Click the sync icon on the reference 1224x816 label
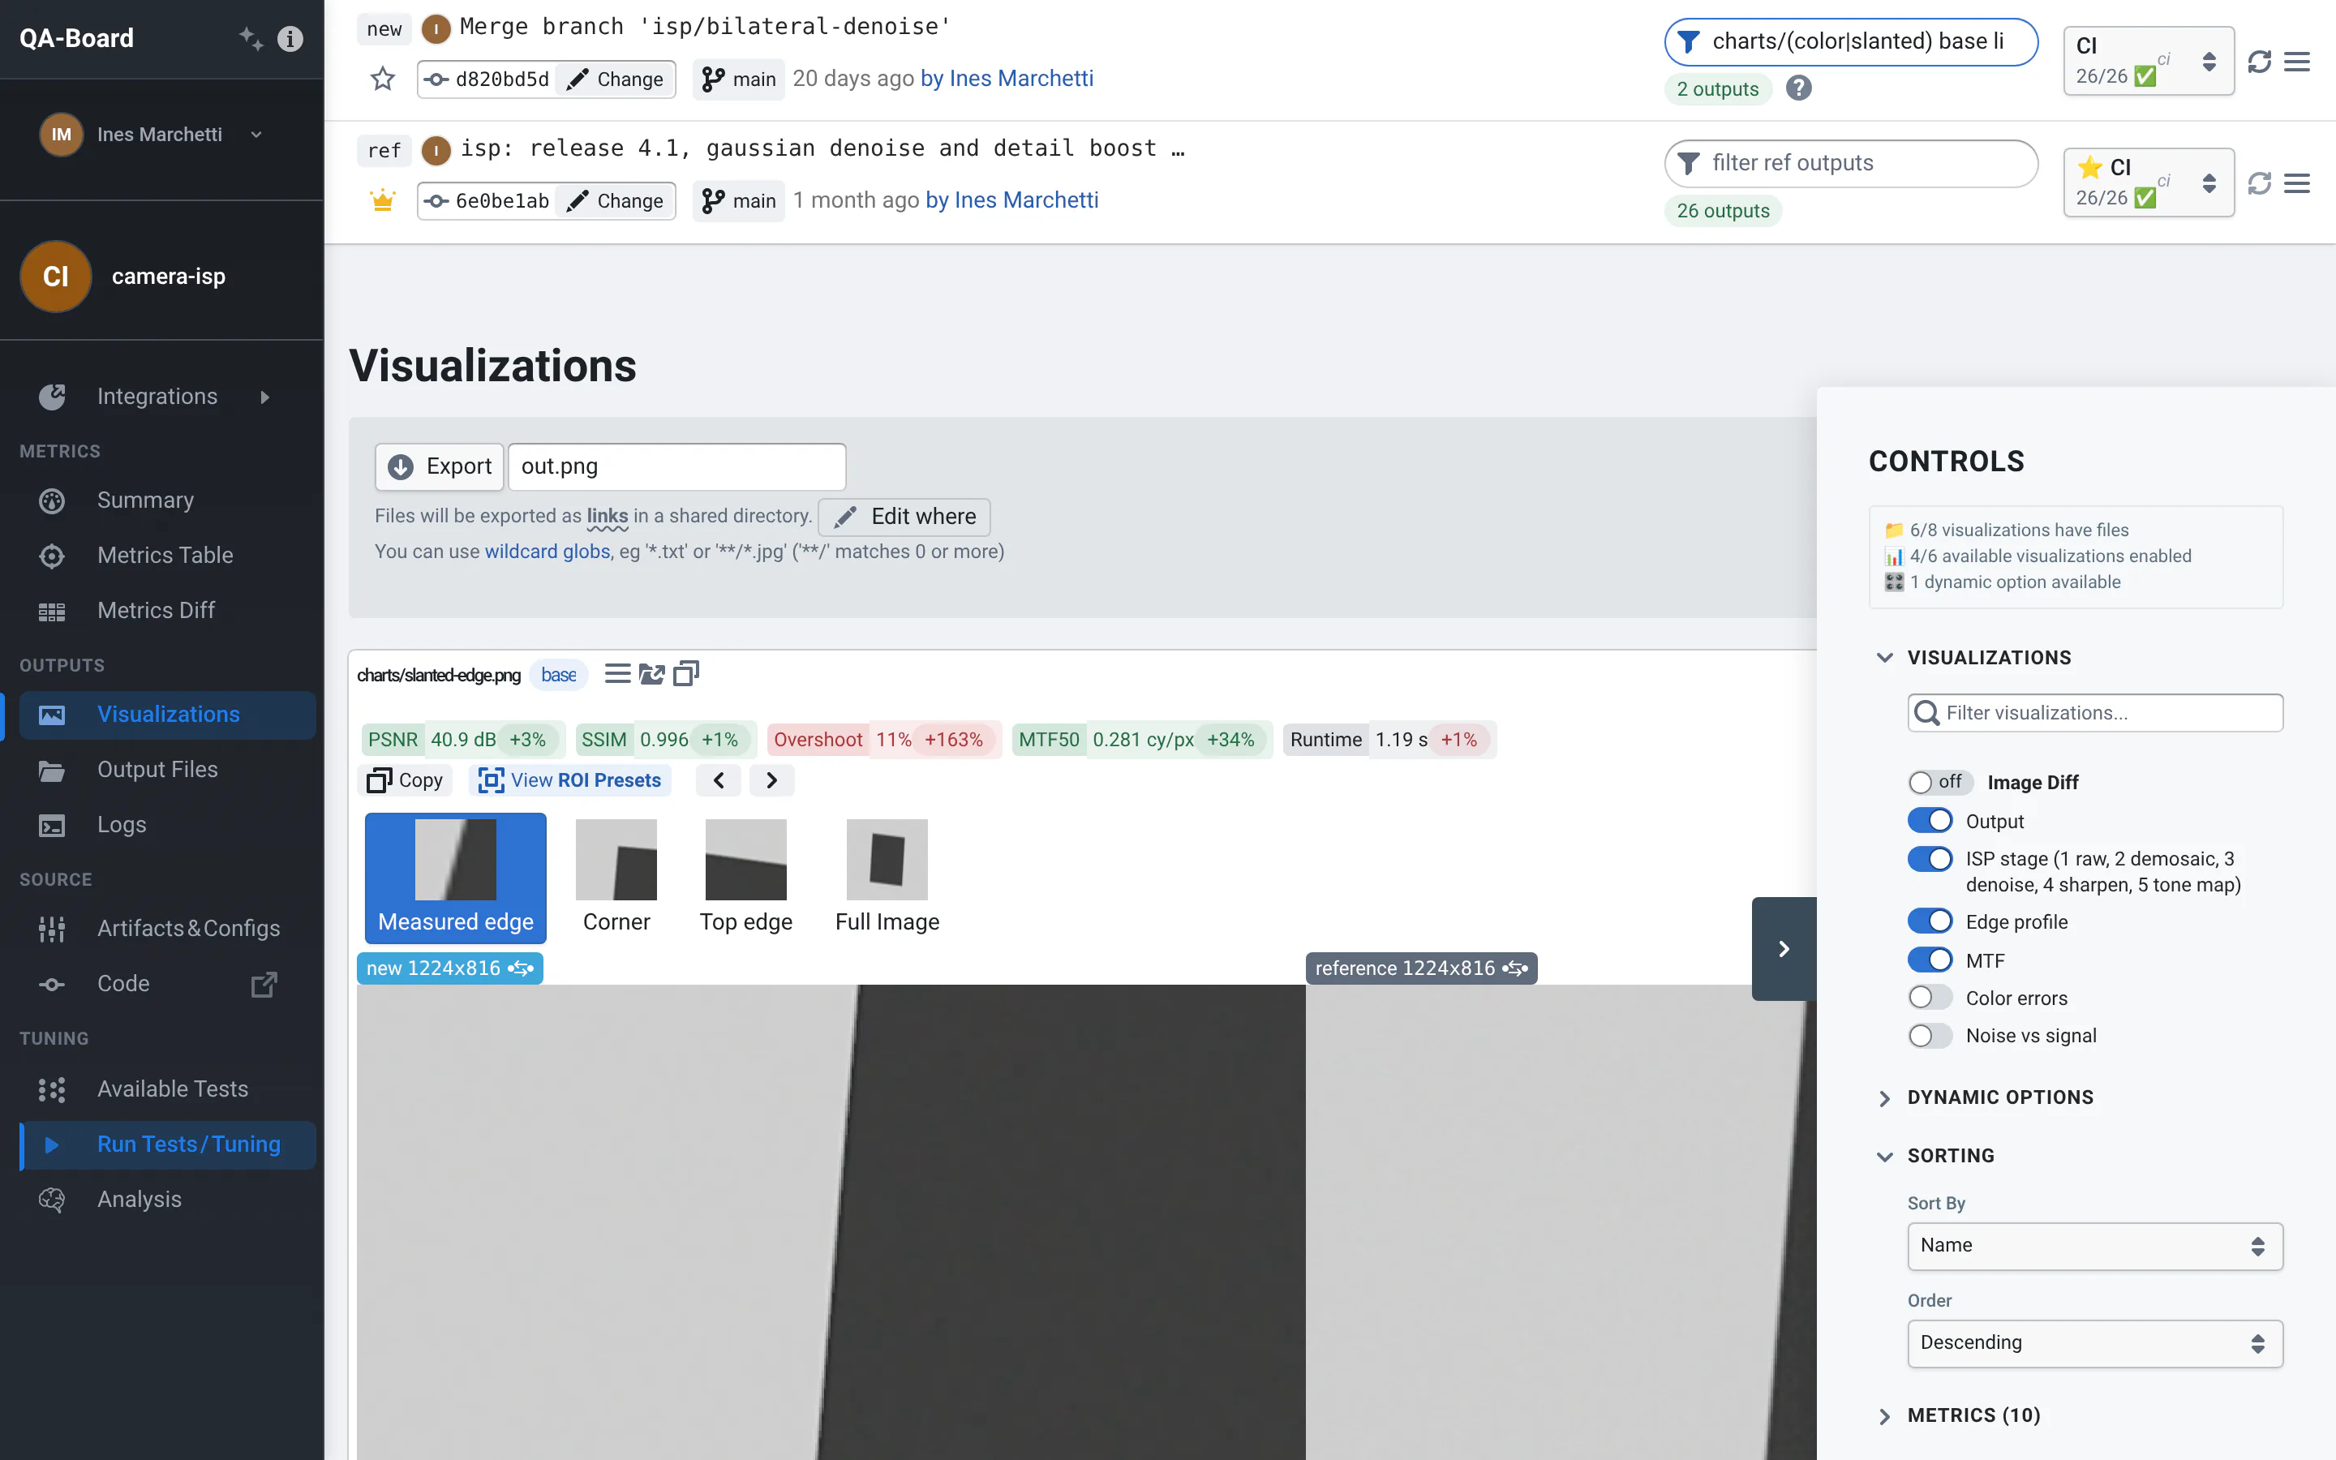This screenshot has height=1460, width=2336. [x=1515, y=968]
